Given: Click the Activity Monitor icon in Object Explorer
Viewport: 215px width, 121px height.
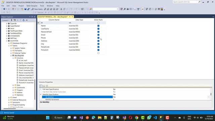Looking at the screenshot, I should click(x=27, y=20).
